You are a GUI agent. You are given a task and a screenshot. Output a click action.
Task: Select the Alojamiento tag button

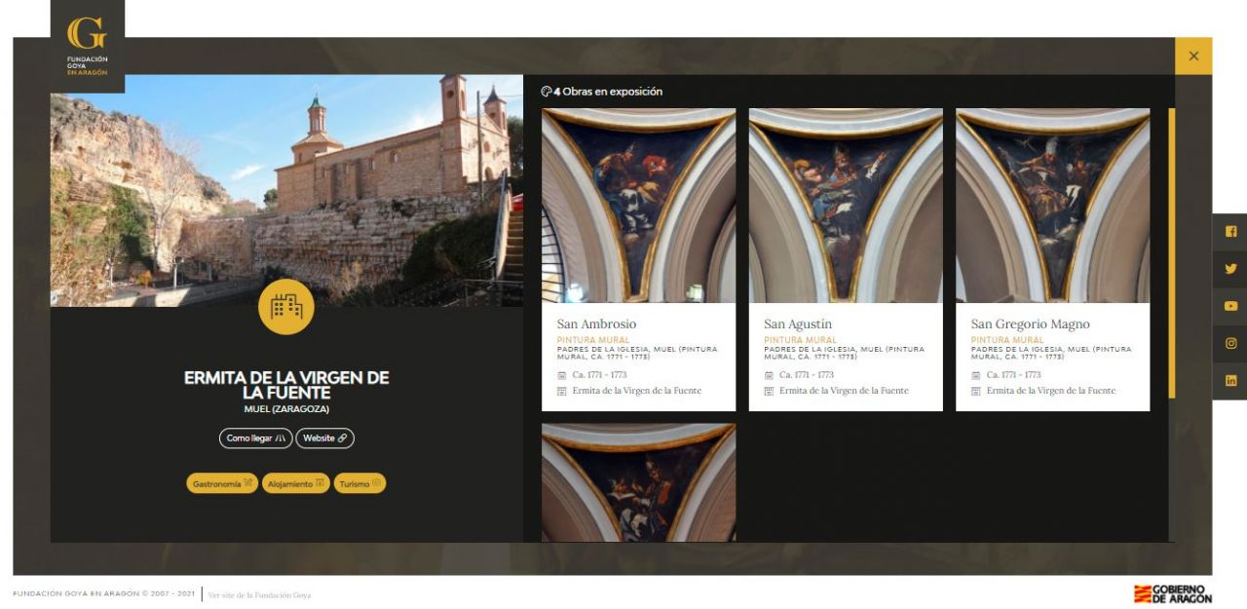click(295, 483)
